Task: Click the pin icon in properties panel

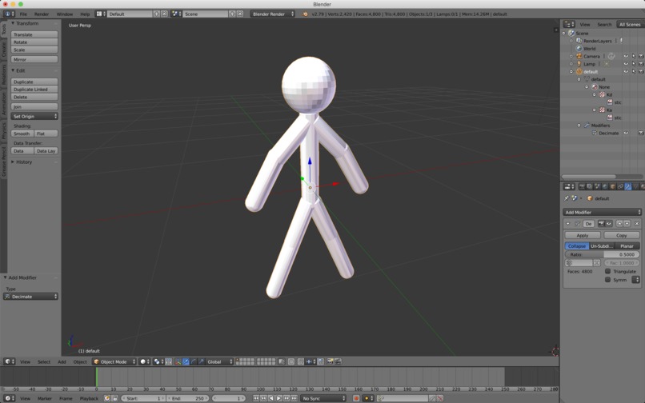Action: 567,198
